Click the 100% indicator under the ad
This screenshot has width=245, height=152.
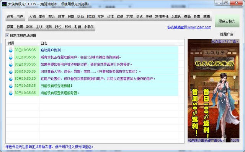pos(235,140)
